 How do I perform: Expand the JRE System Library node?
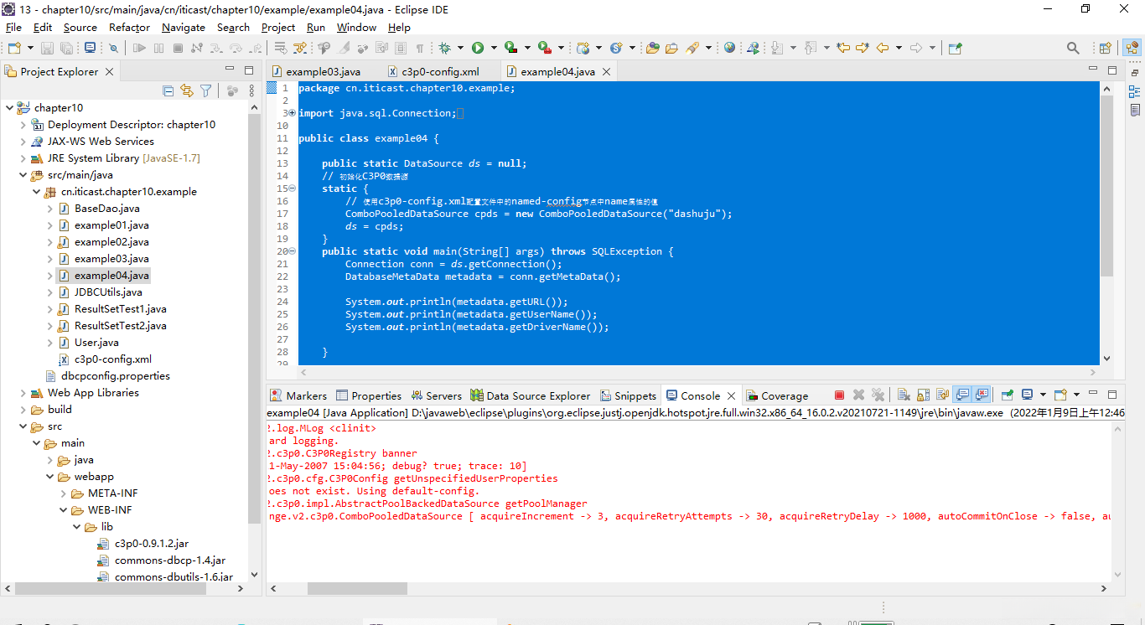23,158
